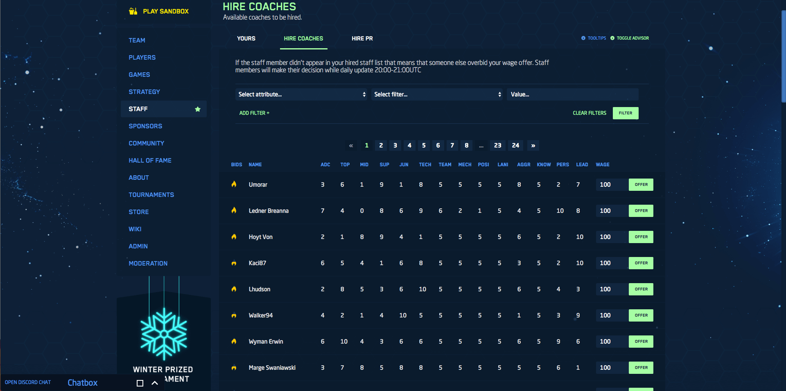Open the Select attribute dropdown

pos(301,94)
